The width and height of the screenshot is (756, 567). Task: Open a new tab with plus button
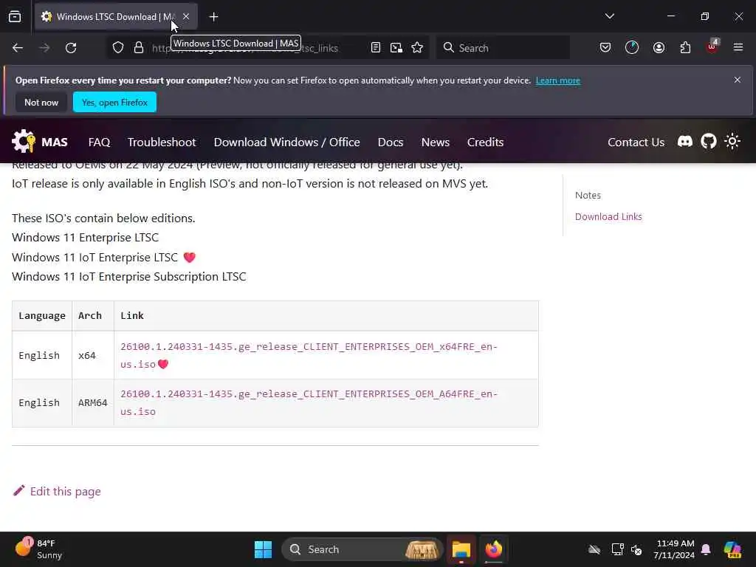tap(213, 17)
